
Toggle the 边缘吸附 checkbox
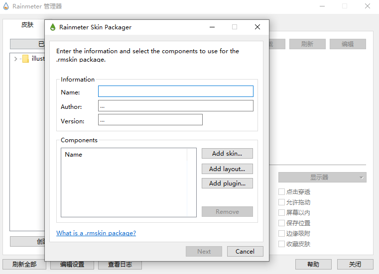pyautogui.click(x=281, y=233)
